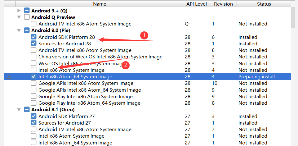Uncheck Android SDK Platform 28
Image resolution: width=298 pixels, height=146 pixels.
coord(33,37)
